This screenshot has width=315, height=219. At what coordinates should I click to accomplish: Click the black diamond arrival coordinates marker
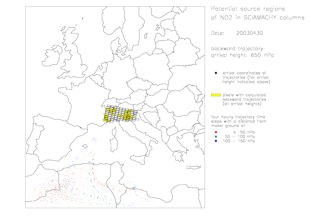click(x=216, y=73)
